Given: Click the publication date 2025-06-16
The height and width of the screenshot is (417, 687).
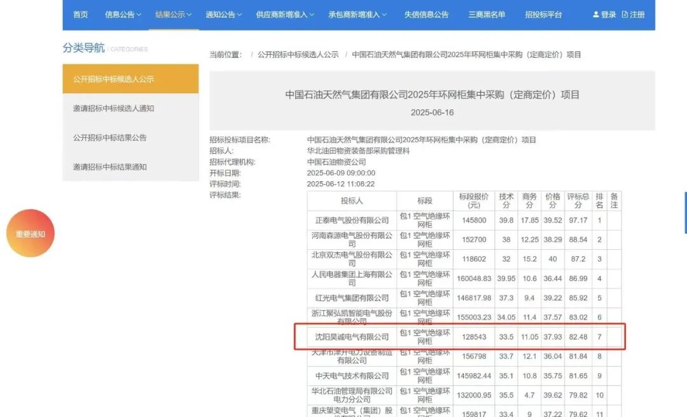Looking at the screenshot, I should click(432, 113).
